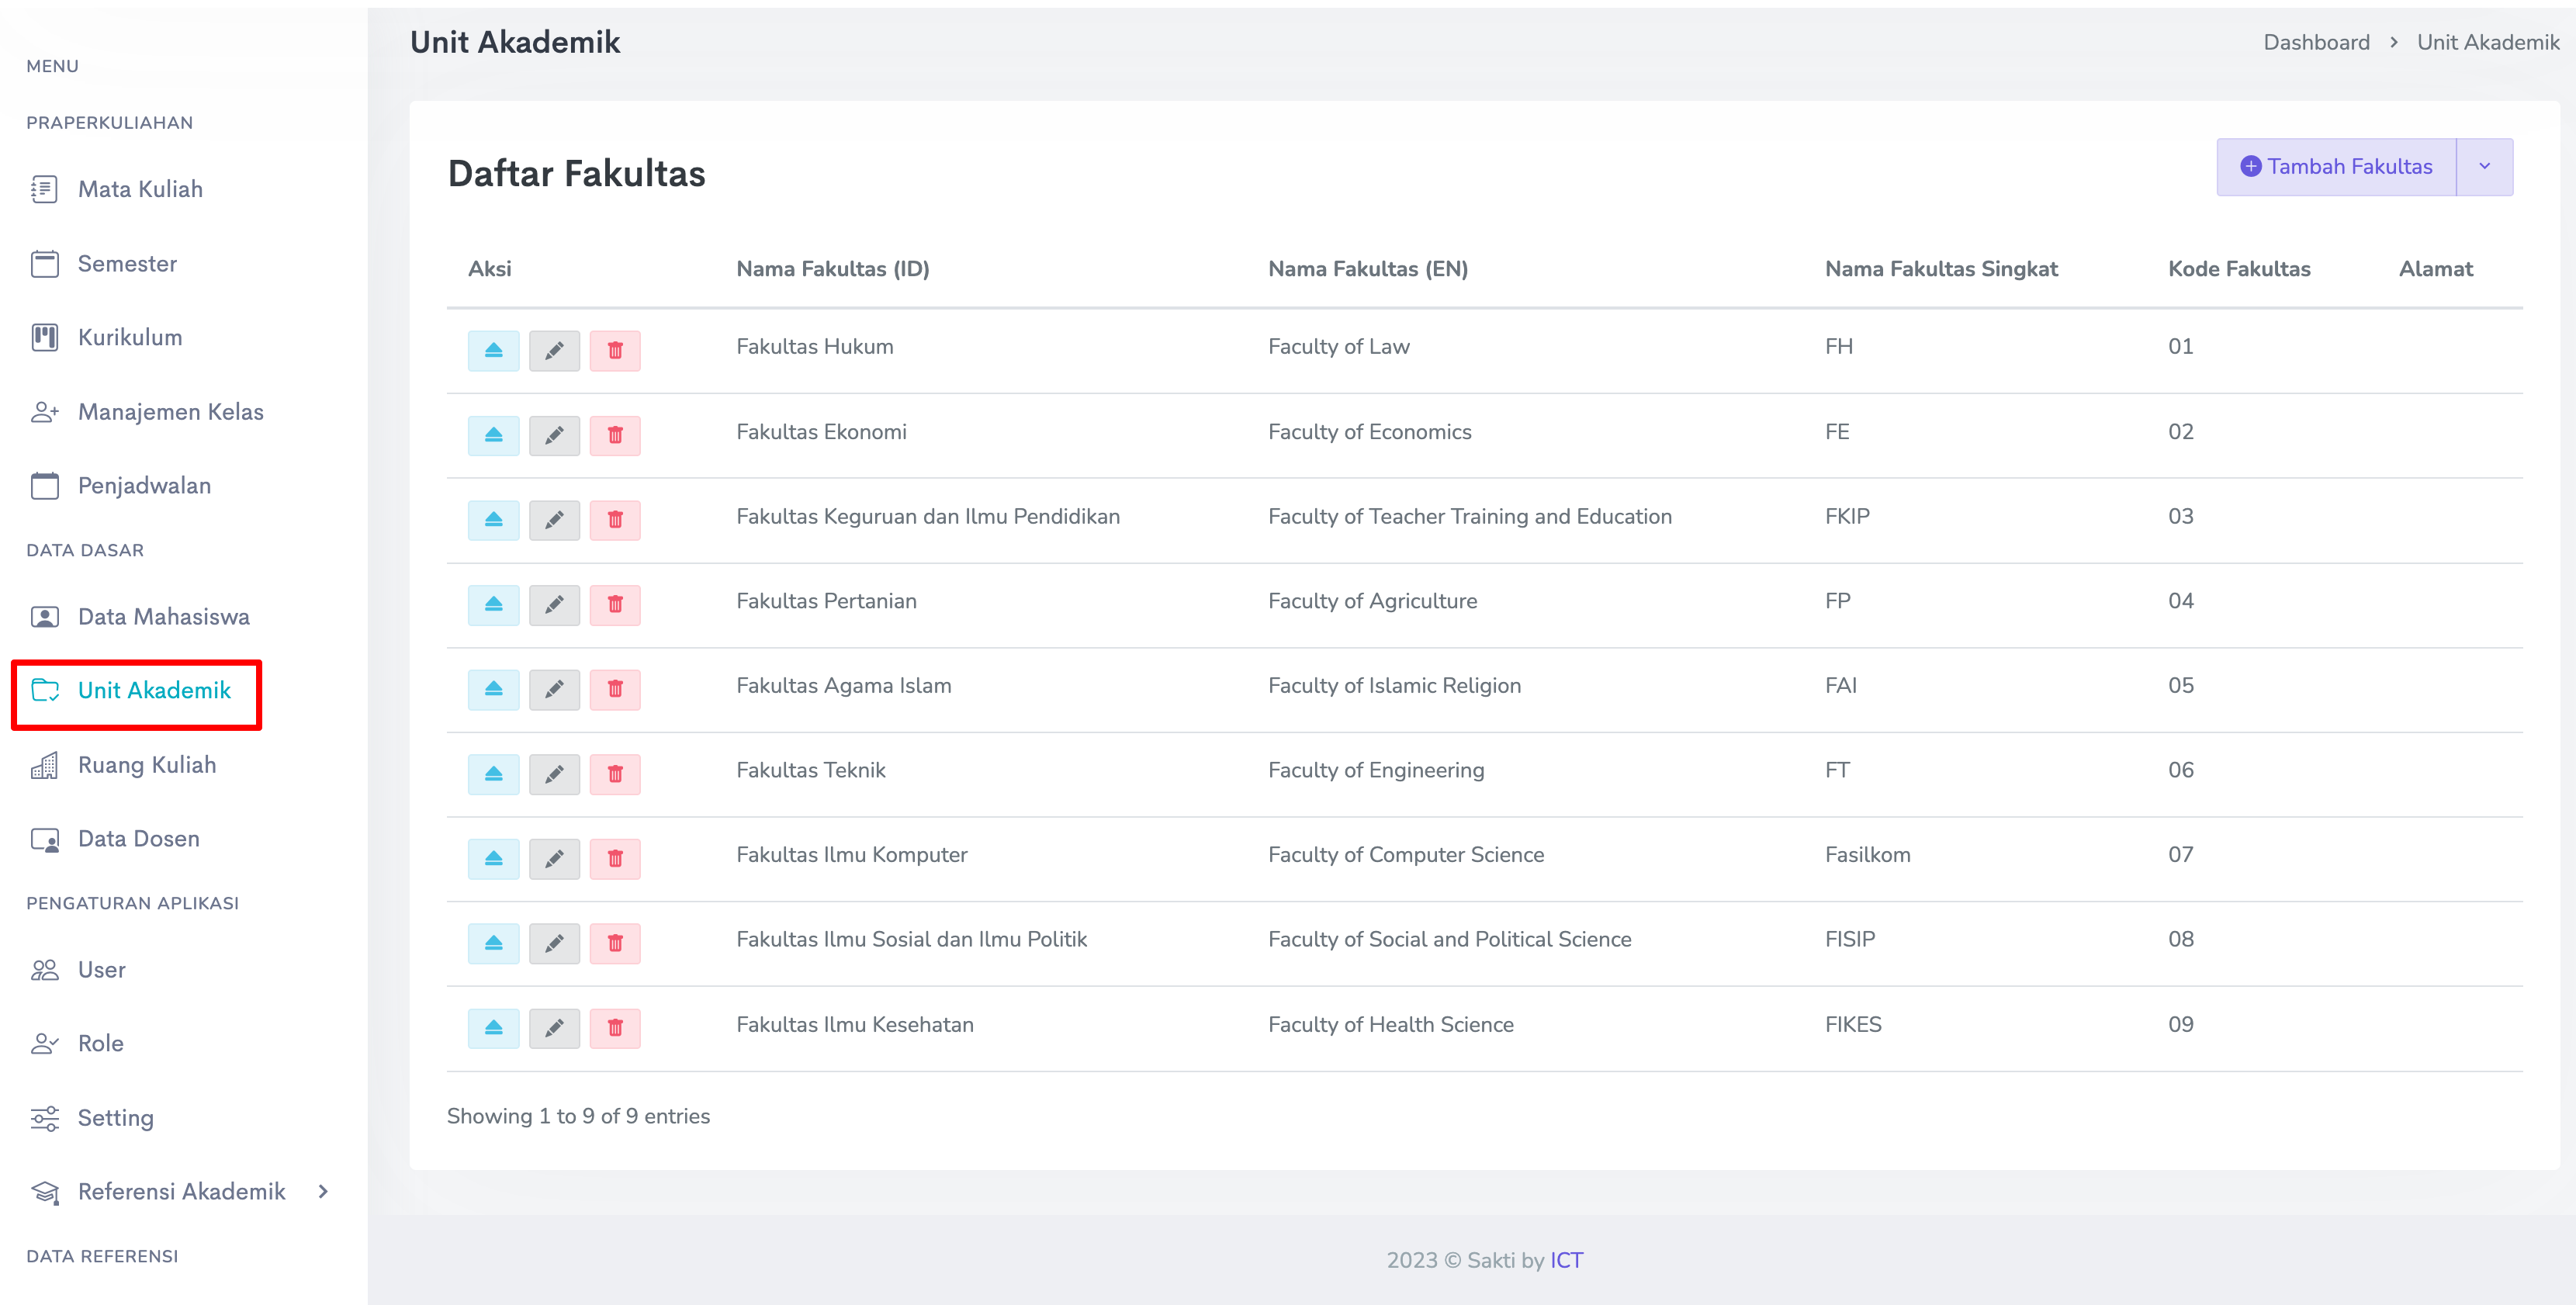This screenshot has height=1305, width=2576.
Task: Click the edit pencil for Fakultas Hukum
Action: pyautogui.click(x=554, y=351)
